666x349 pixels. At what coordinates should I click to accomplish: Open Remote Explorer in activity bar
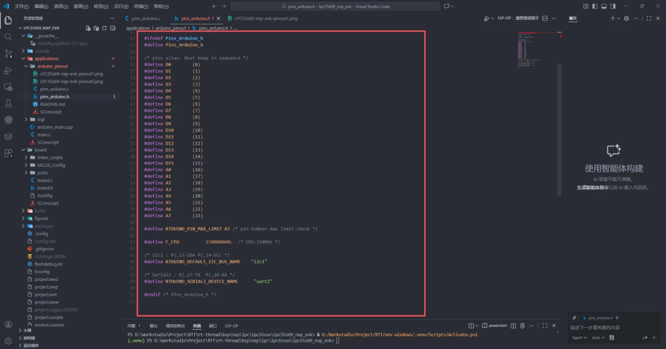pos(8,87)
